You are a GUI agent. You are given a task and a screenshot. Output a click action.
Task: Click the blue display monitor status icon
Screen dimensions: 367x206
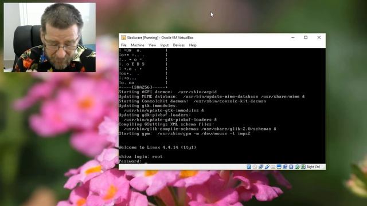pyautogui.click(x=279, y=167)
